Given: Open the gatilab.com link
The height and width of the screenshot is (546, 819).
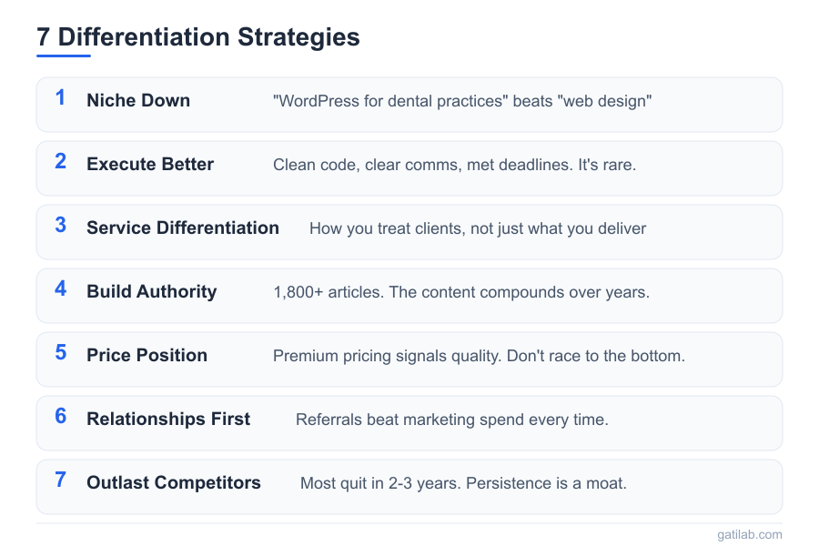Looking at the screenshot, I should 749,535.
